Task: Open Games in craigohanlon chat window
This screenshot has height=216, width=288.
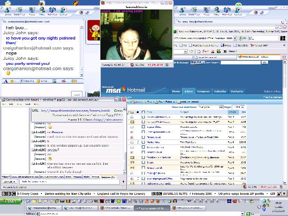Action: (63, 11)
